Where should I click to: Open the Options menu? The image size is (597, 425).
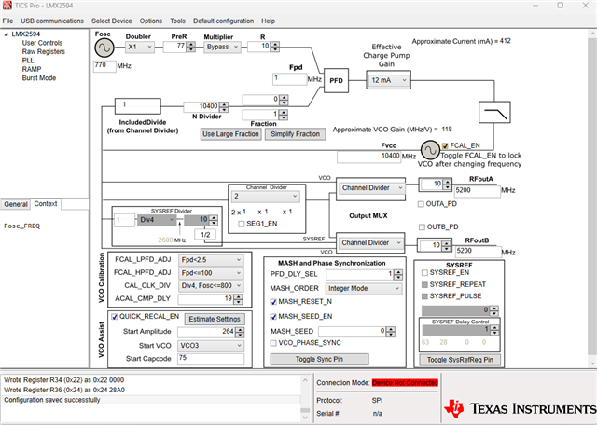click(151, 21)
